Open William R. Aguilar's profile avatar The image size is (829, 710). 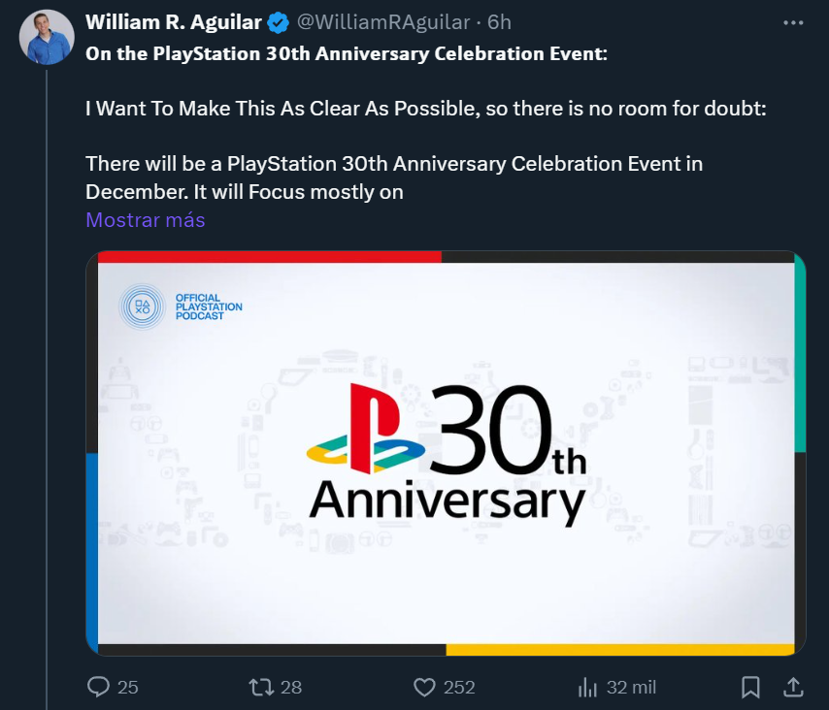47,38
